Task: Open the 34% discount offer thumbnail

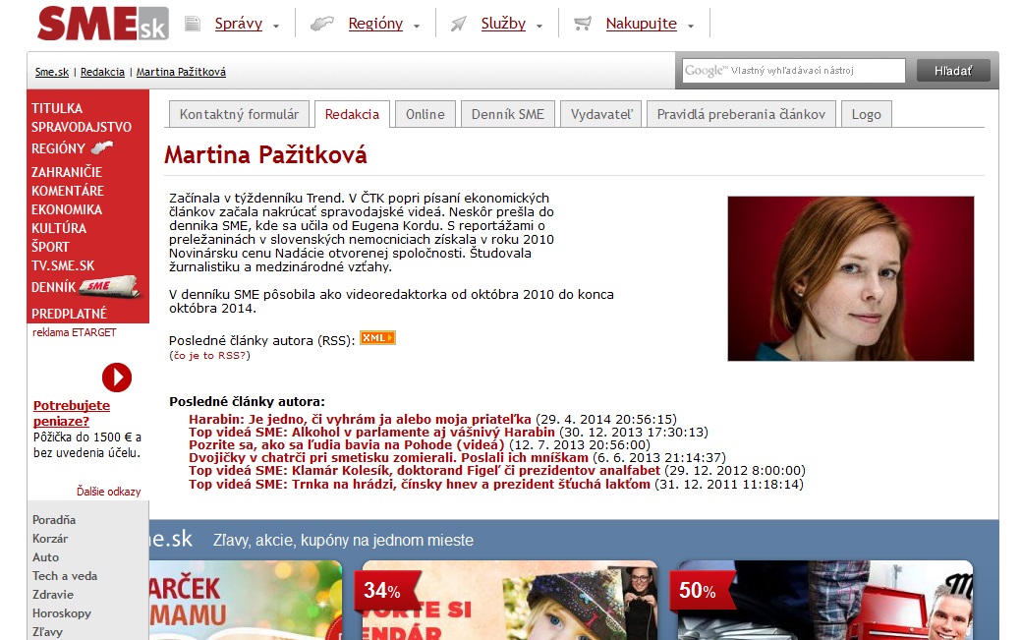Action: [x=509, y=600]
